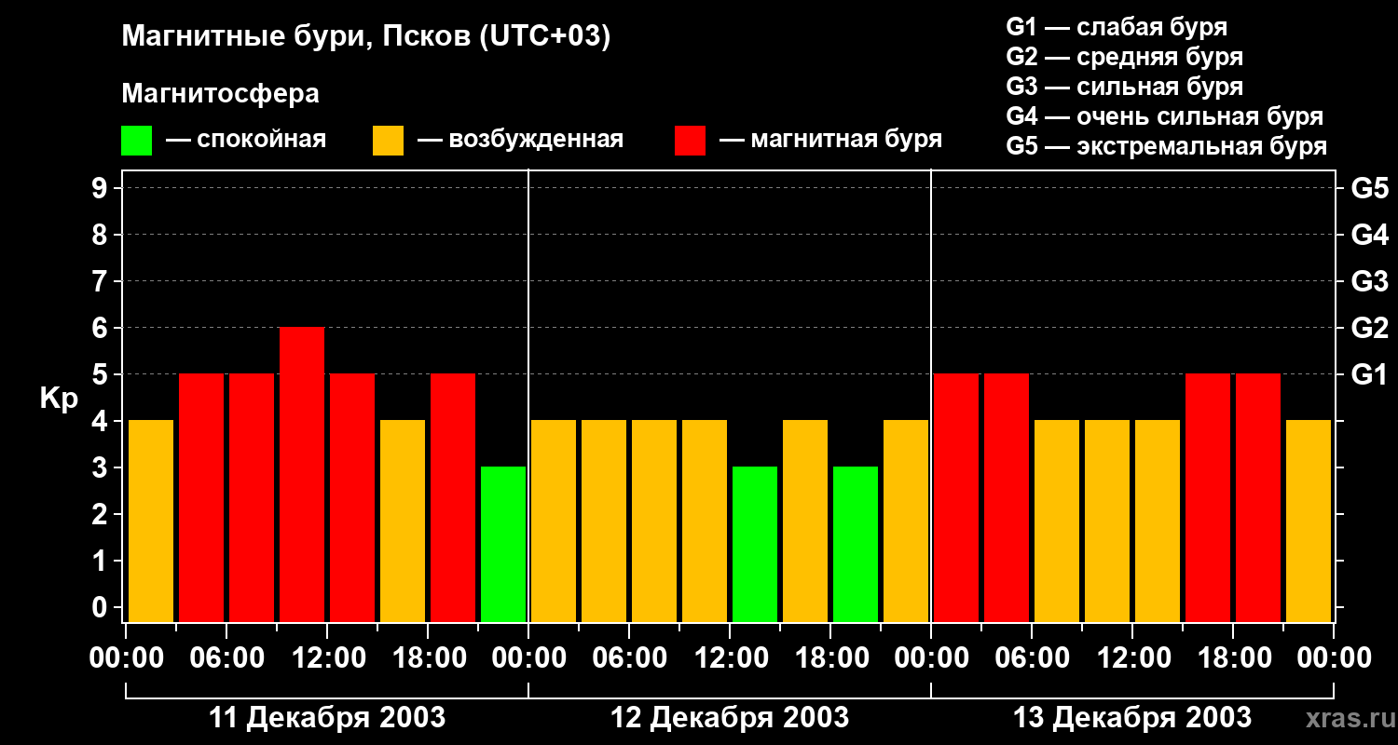
Task: Click the '— возбужденная' legend label
Action: point(520,140)
